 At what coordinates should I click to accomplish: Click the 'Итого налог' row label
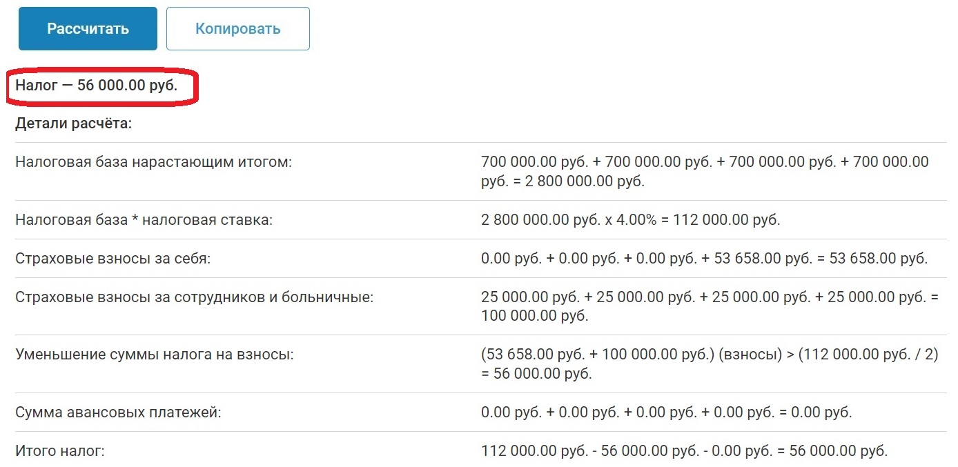pyautogui.click(x=60, y=451)
